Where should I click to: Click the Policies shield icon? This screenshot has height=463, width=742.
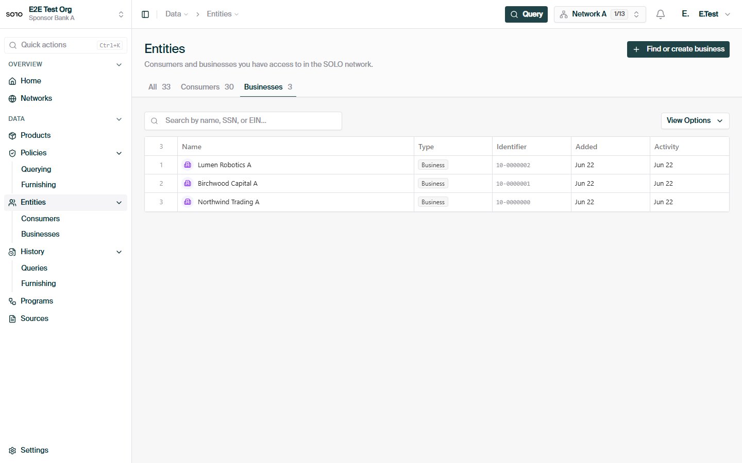(12, 153)
